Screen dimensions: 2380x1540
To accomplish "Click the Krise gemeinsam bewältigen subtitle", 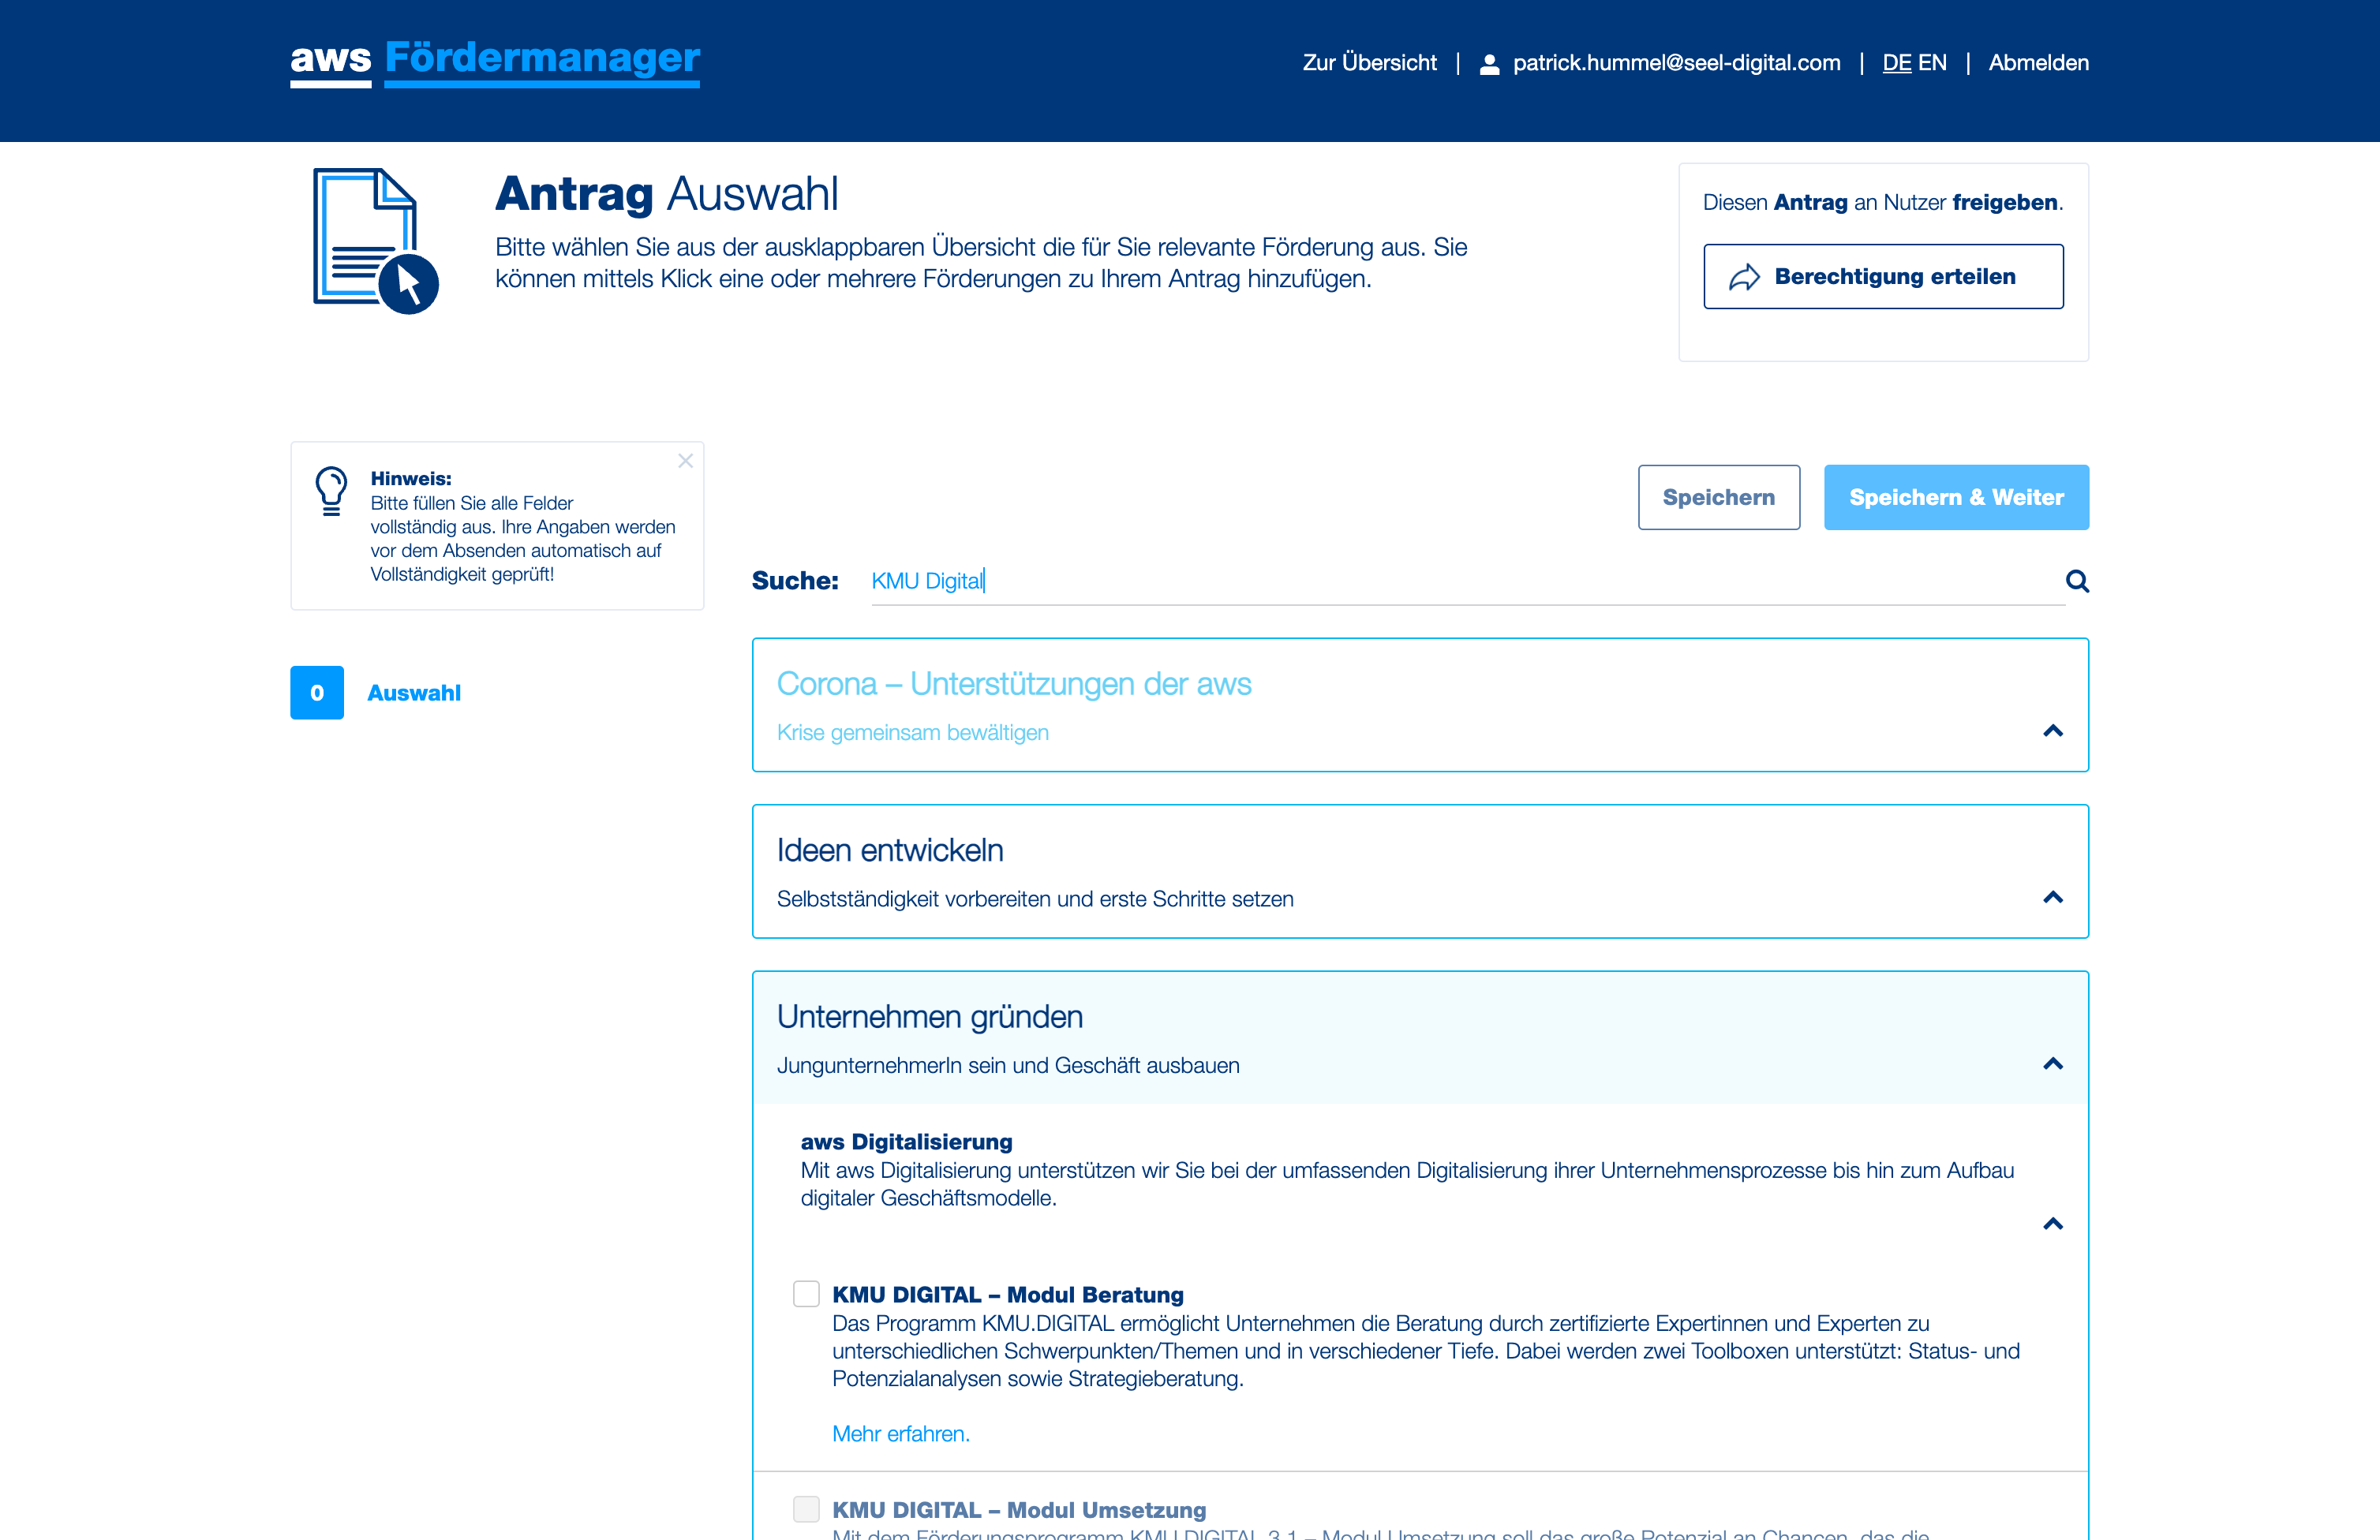I will click(x=913, y=733).
